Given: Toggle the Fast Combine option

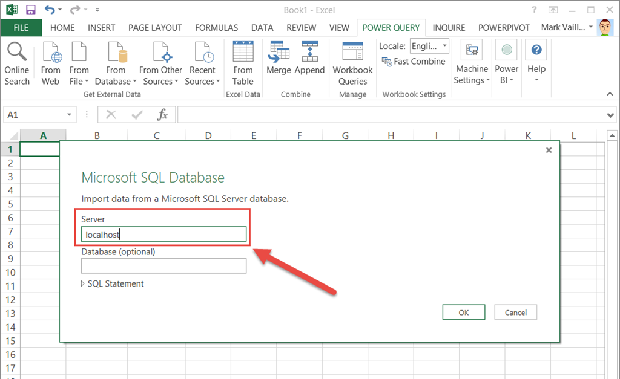Looking at the screenshot, I should coord(414,62).
